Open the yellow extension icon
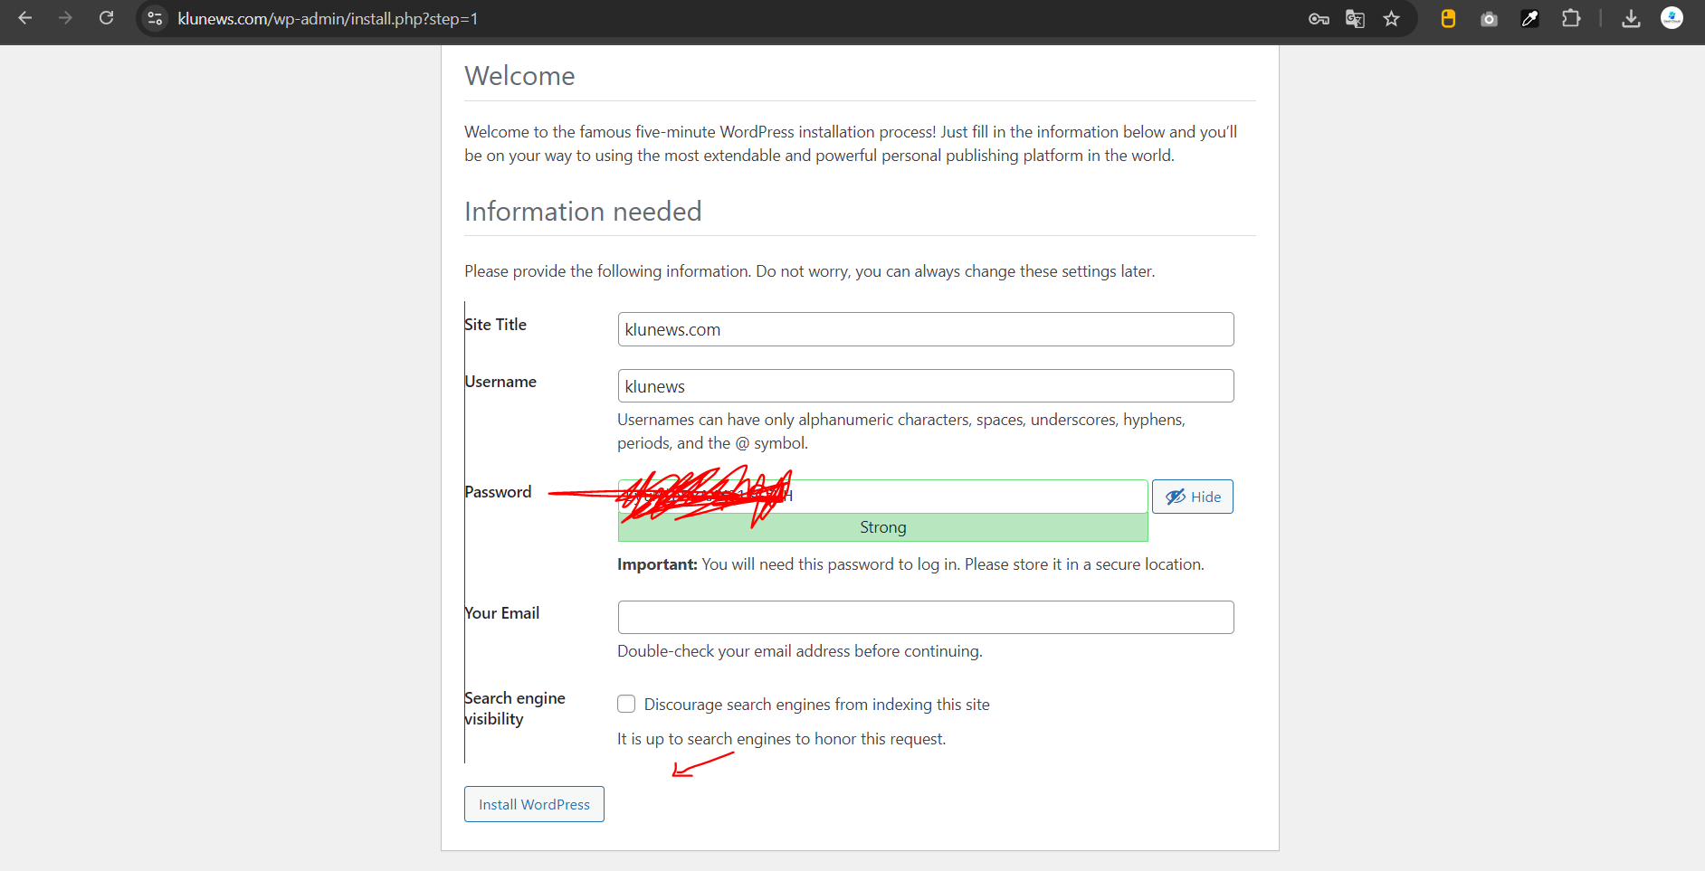 pyautogui.click(x=1448, y=19)
